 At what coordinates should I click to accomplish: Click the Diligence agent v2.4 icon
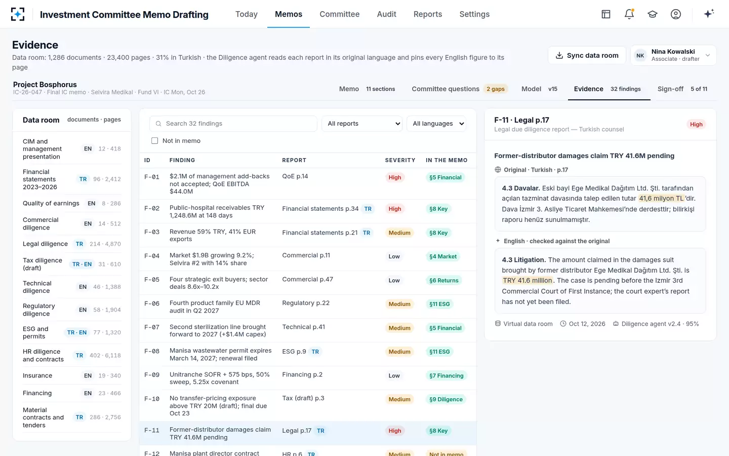[616, 323]
